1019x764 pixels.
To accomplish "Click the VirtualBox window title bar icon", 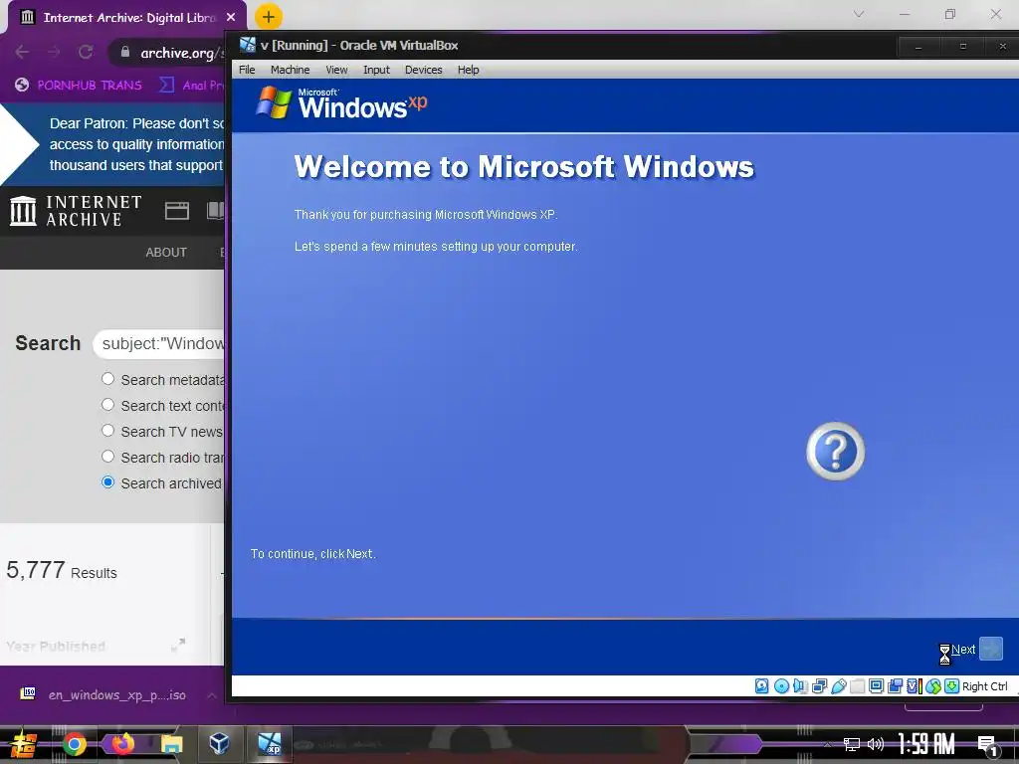I will [x=247, y=45].
